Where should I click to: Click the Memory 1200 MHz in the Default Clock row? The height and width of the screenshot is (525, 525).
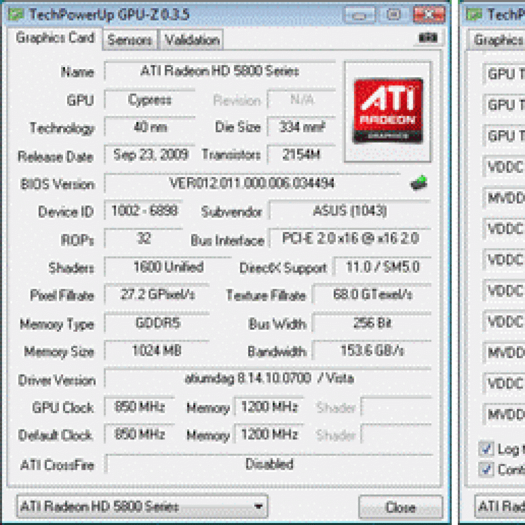(269, 434)
